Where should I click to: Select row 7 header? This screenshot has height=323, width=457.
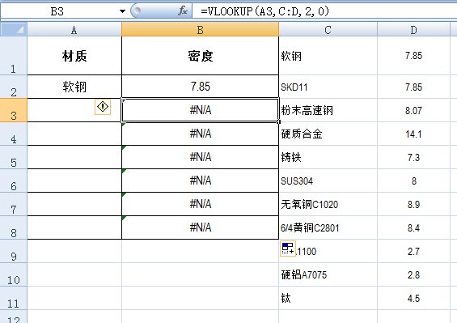[14, 204]
